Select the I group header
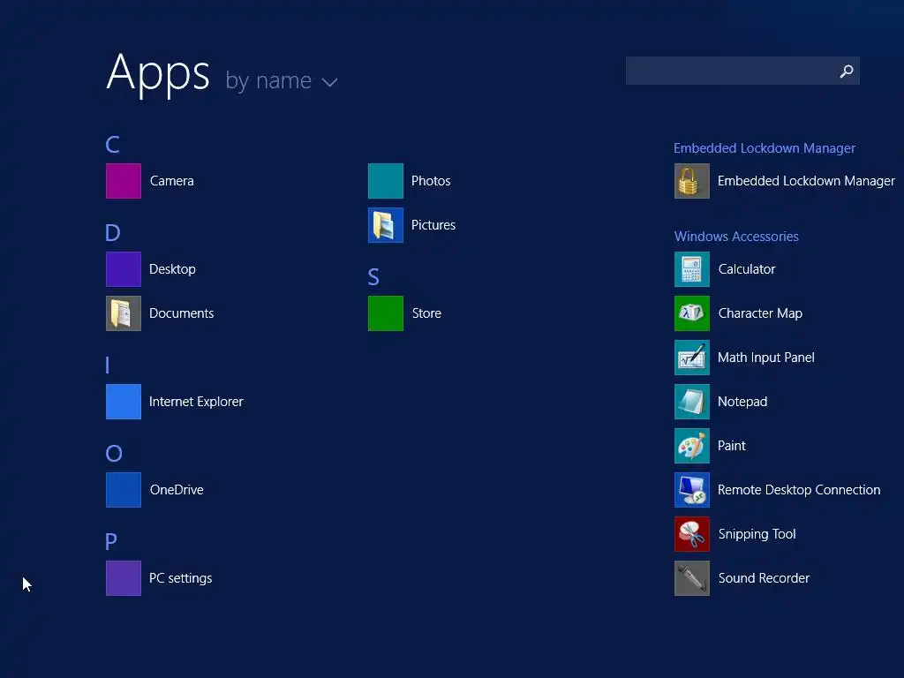The image size is (904, 678). coord(108,365)
